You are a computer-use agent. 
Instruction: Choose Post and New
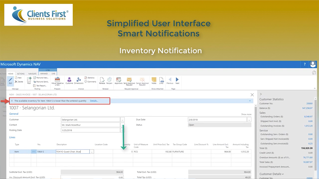coord(41,78)
